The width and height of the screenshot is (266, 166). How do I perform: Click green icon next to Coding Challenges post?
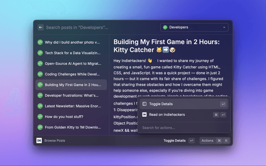pyautogui.click(x=40, y=74)
